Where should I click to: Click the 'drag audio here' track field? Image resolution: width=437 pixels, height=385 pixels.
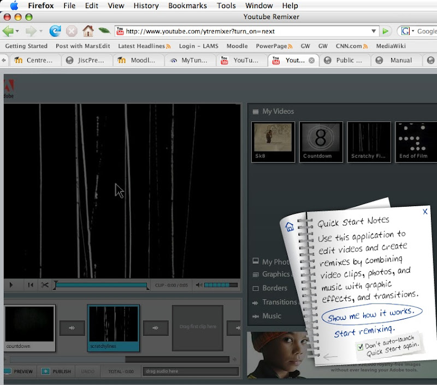[x=191, y=371]
